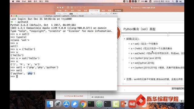The width and height of the screenshot is (194, 109).
Task: Click slide thumbnail label "3.6.2 Python 集合(set)修改"
Action: pyautogui.click(x=74, y=96)
